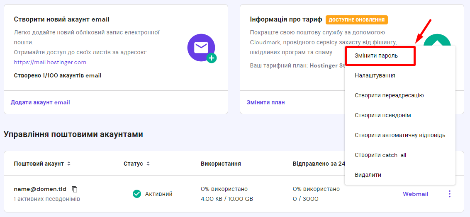Choose Створити catch-all option
The height and width of the screenshot is (217, 470).
[380, 155]
